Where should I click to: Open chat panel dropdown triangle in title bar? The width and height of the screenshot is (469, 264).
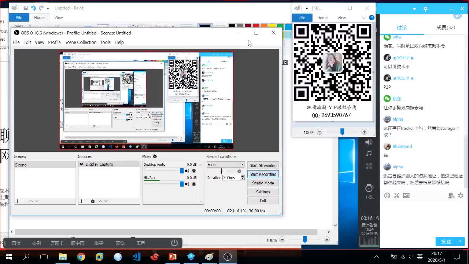[414, 9]
